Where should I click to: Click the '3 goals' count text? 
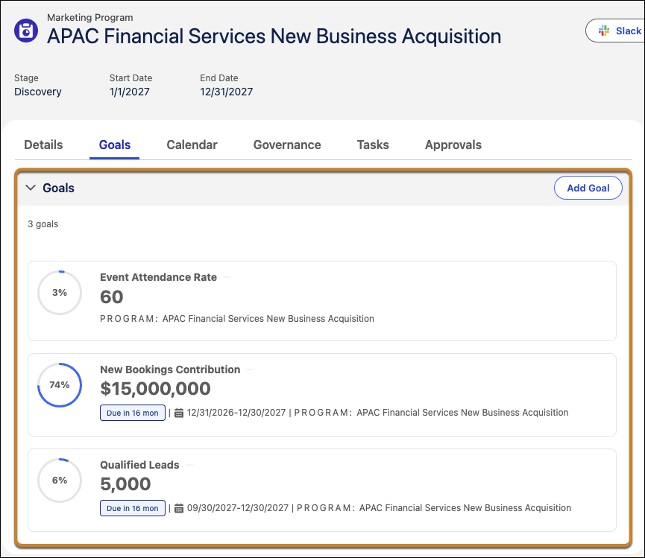43,224
